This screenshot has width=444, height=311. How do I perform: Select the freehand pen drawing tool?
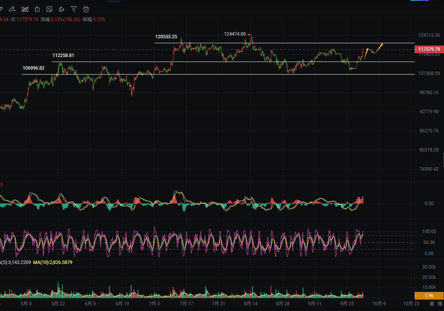tap(12, 9)
